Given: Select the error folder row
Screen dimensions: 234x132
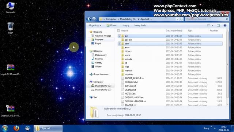Looking at the screenshot, I should (170, 47).
